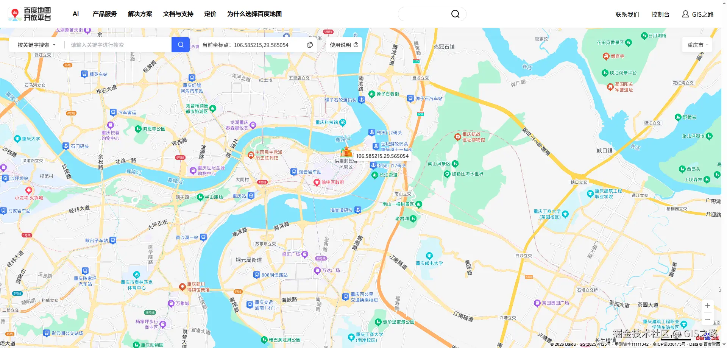The image size is (727, 348).
Task: Zoom in the map with the plus button
Action: (708, 306)
